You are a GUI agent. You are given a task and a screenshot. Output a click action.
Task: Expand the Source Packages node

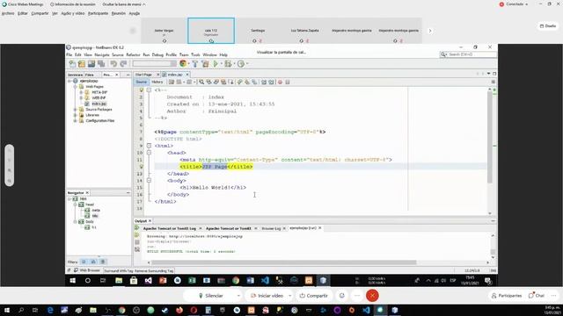(x=76, y=109)
